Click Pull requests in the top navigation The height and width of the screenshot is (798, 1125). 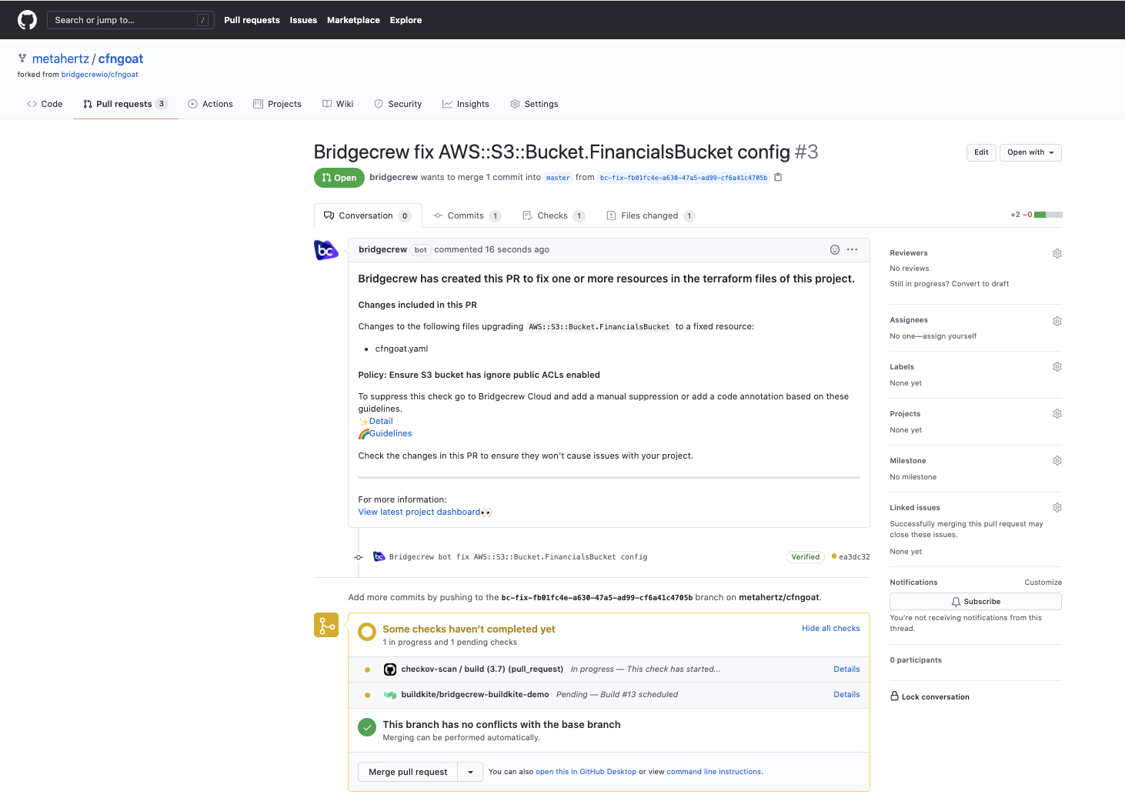252,20
